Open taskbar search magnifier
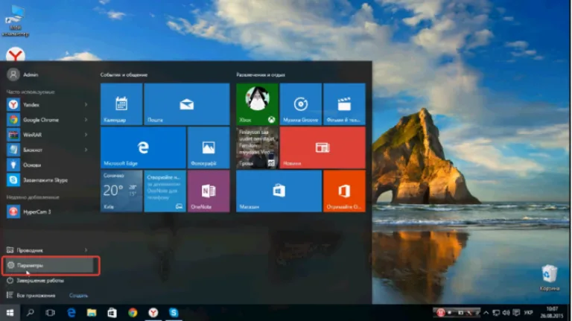Viewport: 572px width, 321px height. click(31, 313)
